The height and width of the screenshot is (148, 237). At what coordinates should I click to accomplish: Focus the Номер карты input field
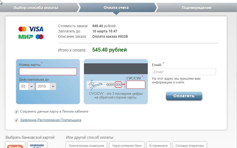48,72
